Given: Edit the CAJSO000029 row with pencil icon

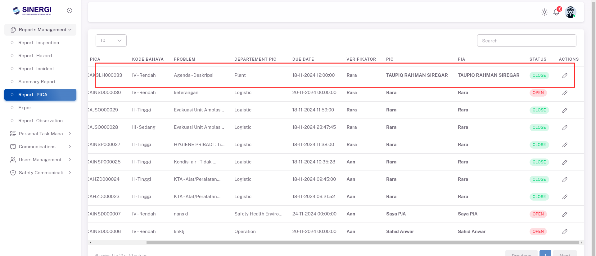Looking at the screenshot, I should (x=565, y=110).
